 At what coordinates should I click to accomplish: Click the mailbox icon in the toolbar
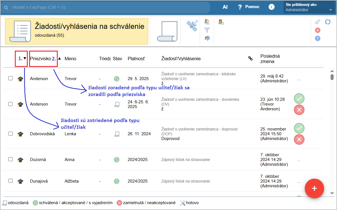pyautogui.click(x=207, y=38)
